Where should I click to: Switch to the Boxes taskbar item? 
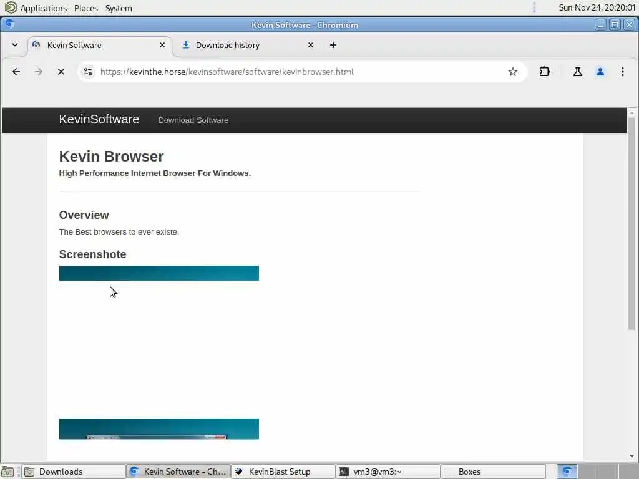pos(493,472)
